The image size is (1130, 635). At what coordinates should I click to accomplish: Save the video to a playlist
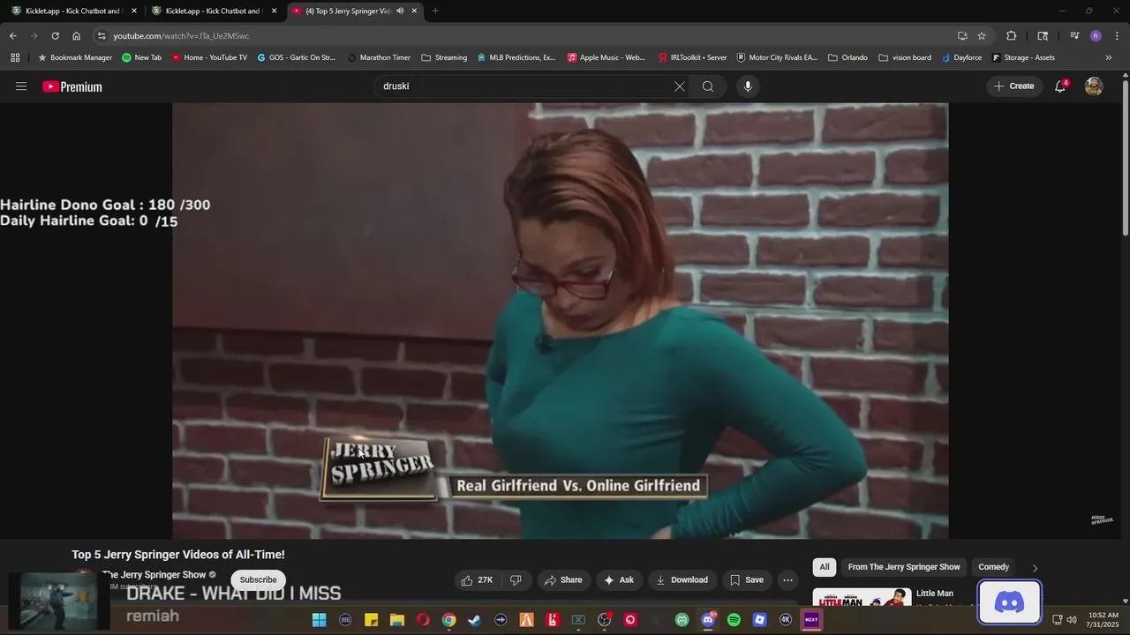click(x=746, y=579)
